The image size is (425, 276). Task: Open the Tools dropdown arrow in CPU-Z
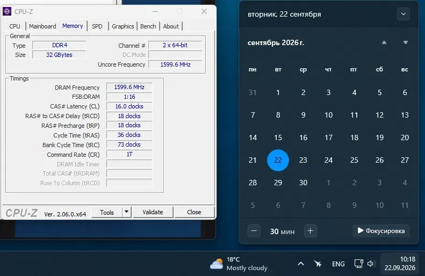pyautogui.click(x=127, y=212)
